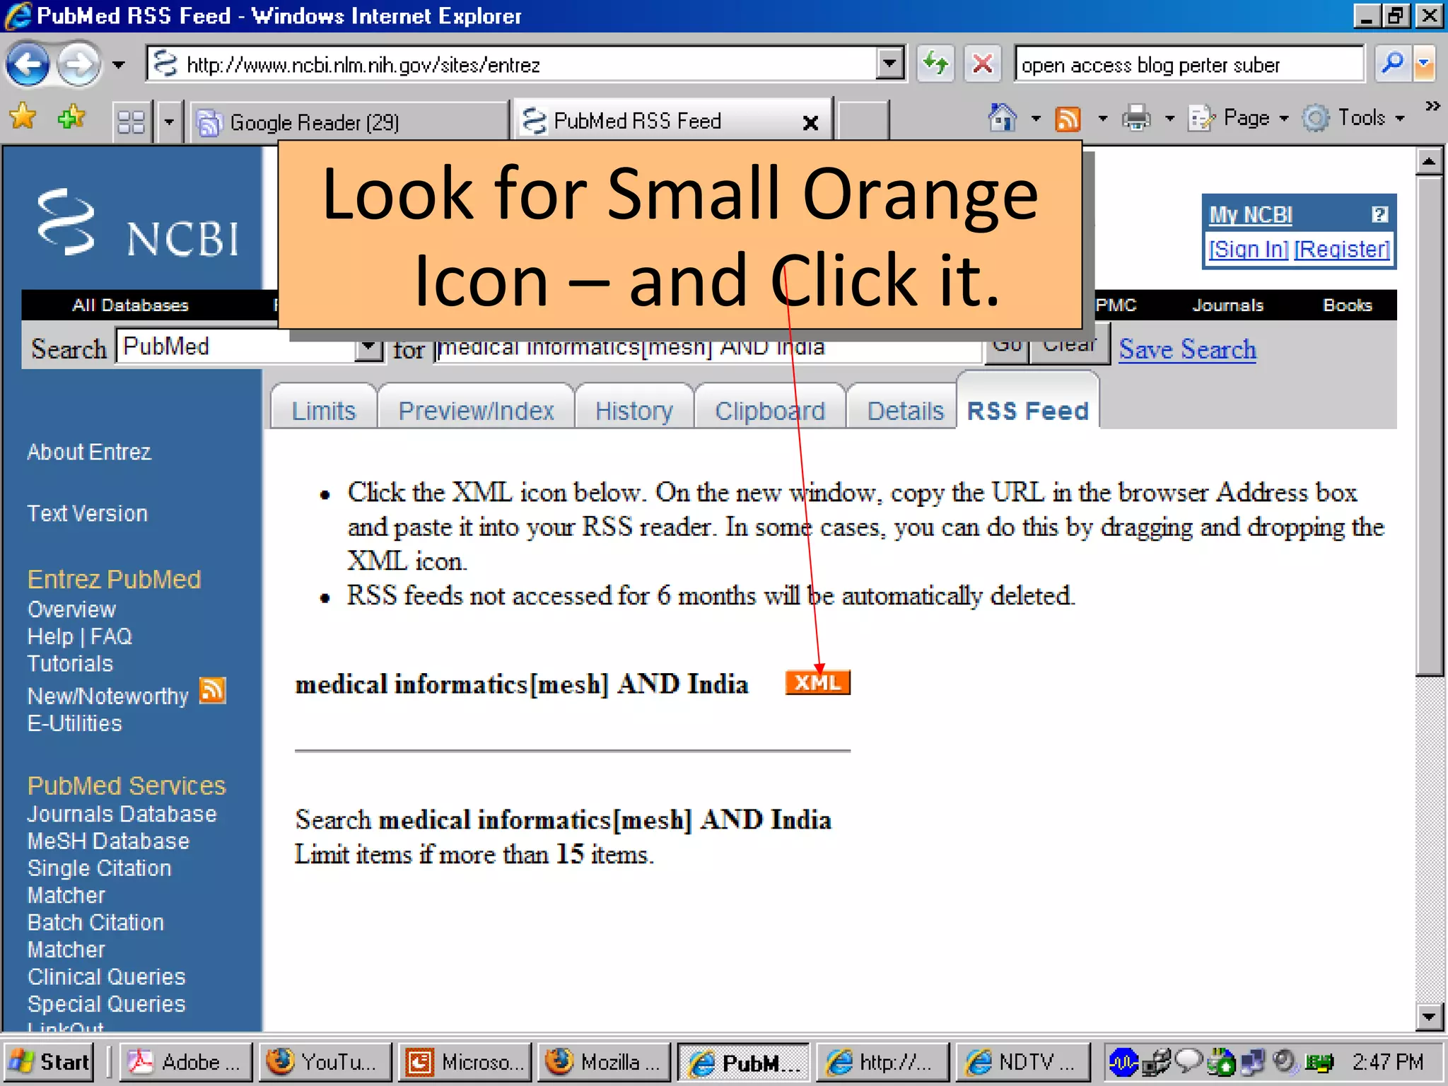Open the Clinical Queries sidebar link

pos(106,976)
